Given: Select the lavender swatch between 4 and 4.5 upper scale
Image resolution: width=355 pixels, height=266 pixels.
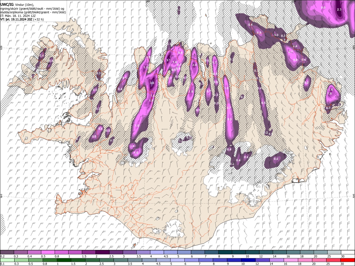Looking at the screenshot, I should pos(157,252).
